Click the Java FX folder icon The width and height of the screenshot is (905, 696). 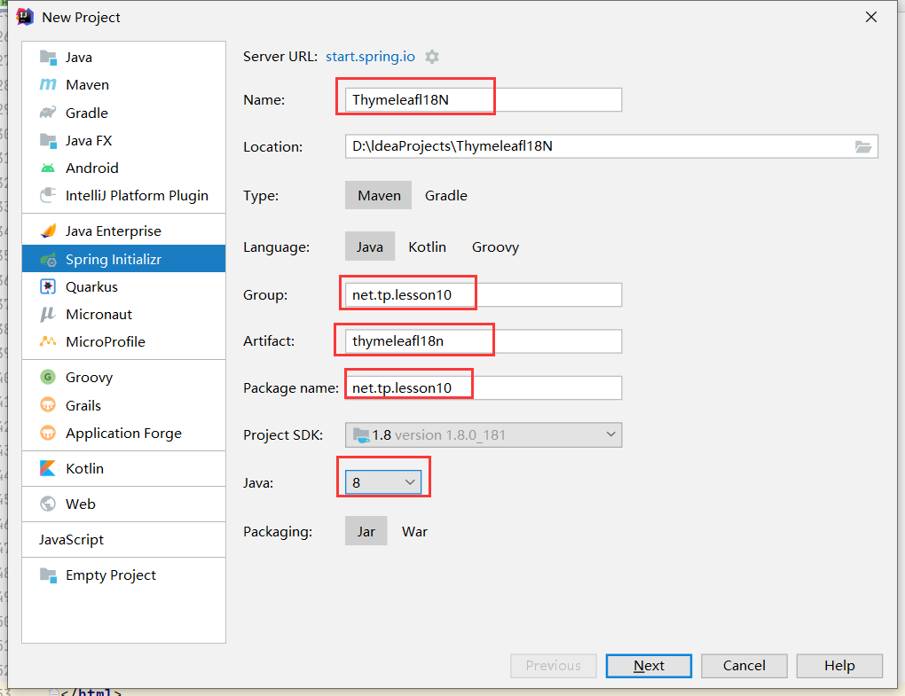pyautogui.click(x=48, y=141)
